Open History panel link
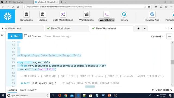Screen dimensions: 174x98 click(162, 90)
